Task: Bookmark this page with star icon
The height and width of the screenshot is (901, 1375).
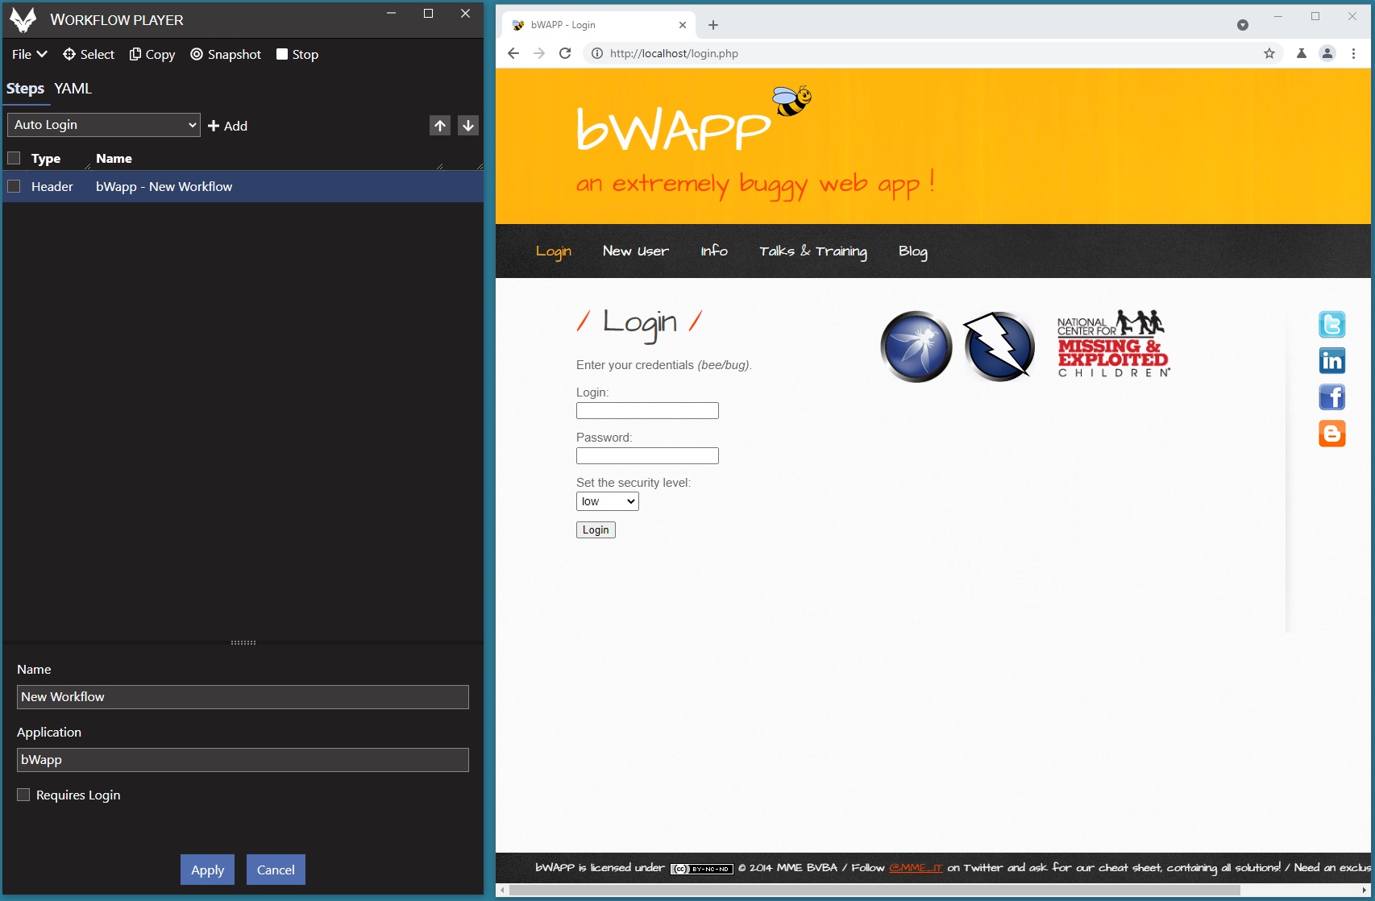Action: 1269,53
